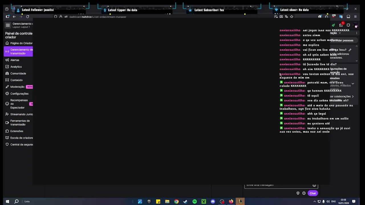Click the Latest Subscriber: fox label
This screenshot has height=205, width=365.
209,10
